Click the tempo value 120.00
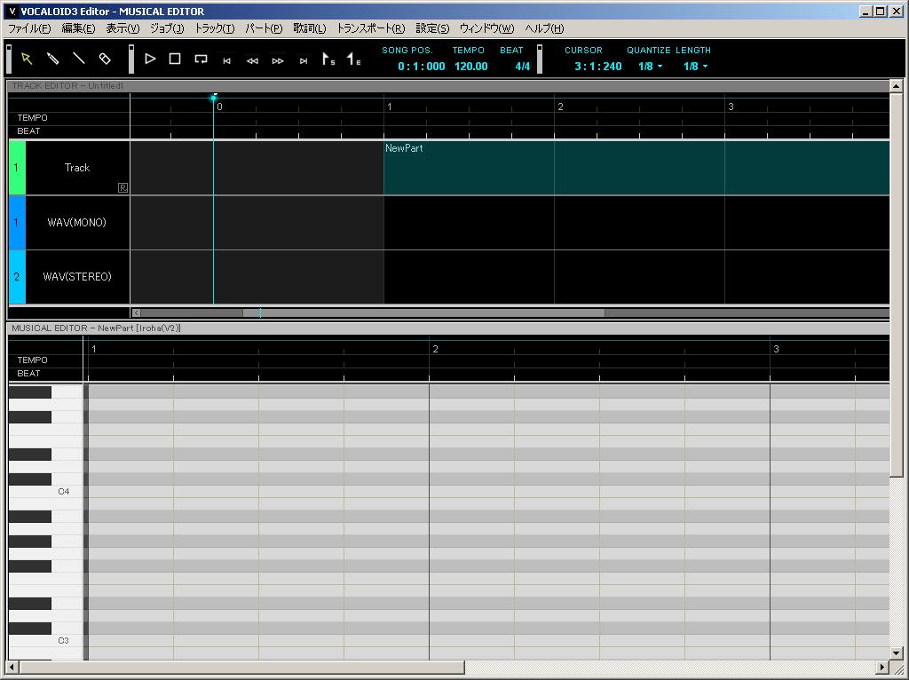Image resolution: width=909 pixels, height=680 pixels. click(470, 66)
